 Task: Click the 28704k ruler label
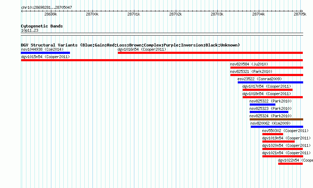[258, 14]
